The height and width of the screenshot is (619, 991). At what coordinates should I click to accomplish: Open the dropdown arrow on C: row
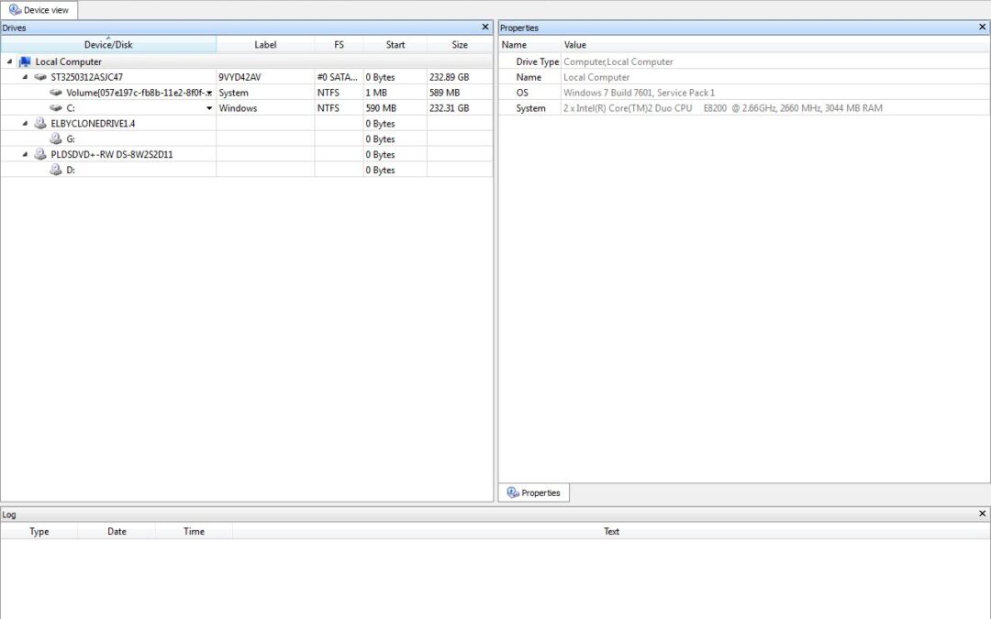tap(209, 108)
